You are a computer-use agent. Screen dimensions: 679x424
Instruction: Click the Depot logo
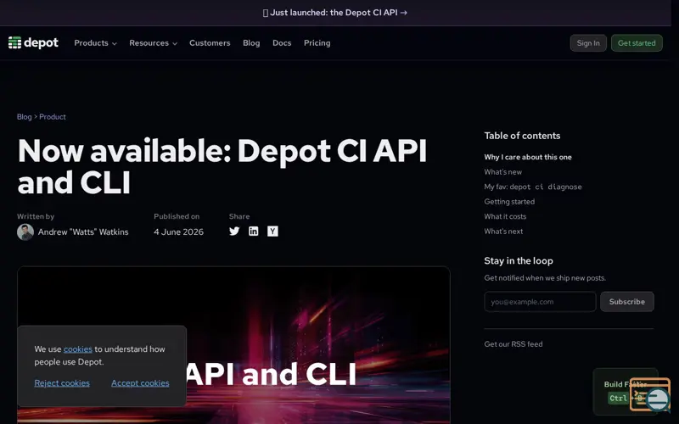click(x=33, y=43)
